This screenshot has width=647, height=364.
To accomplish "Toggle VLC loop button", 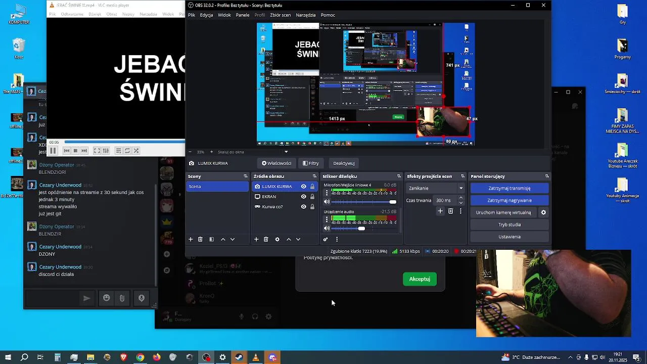I will (127, 151).
